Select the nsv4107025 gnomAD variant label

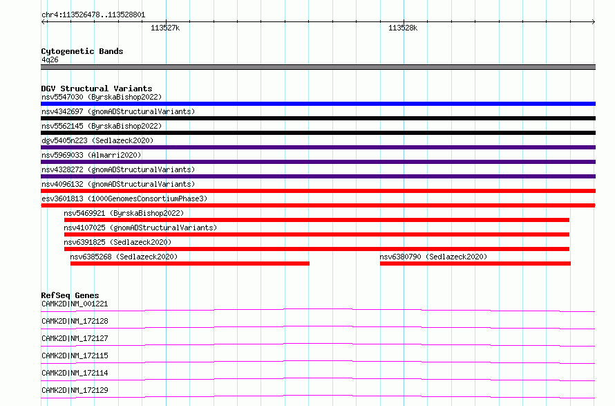pos(140,228)
